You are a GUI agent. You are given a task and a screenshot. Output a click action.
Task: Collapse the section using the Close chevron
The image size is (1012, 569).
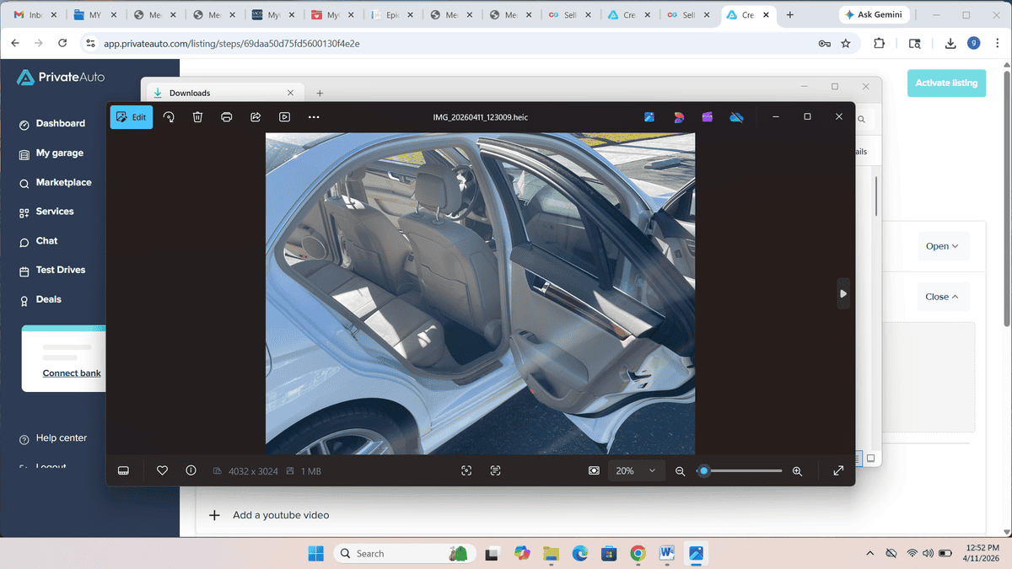(942, 297)
